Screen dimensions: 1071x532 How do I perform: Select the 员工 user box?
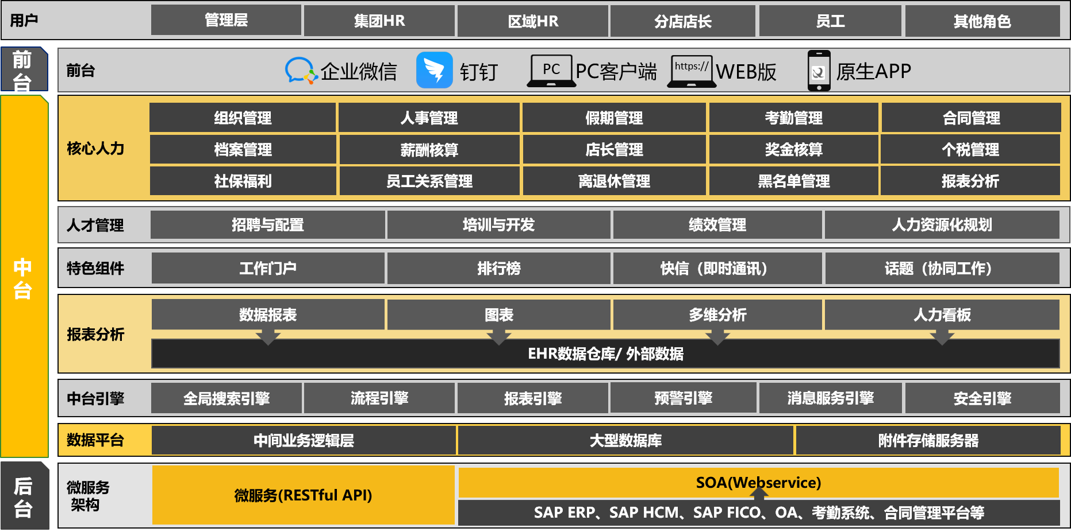point(830,21)
